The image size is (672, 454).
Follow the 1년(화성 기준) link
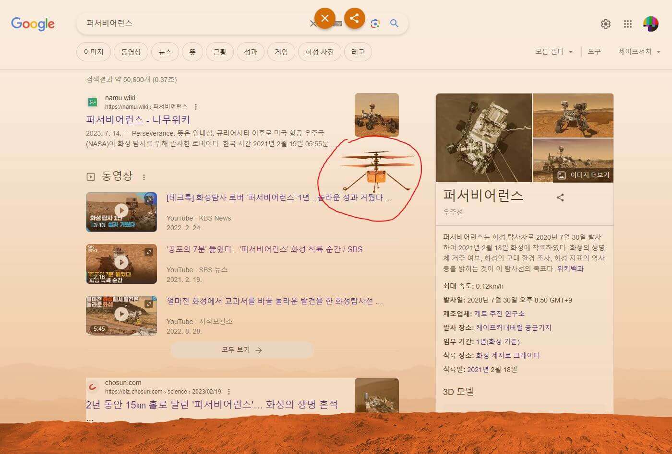498,341
